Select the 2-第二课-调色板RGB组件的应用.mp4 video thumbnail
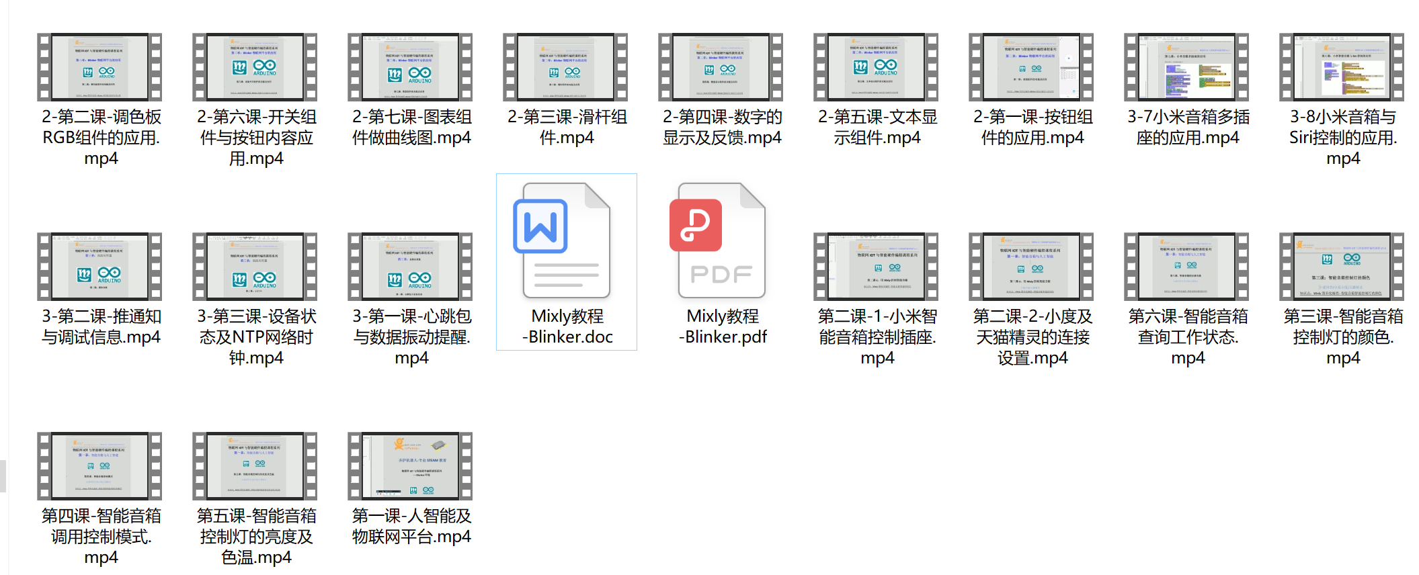1419x575 pixels. point(99,67)
